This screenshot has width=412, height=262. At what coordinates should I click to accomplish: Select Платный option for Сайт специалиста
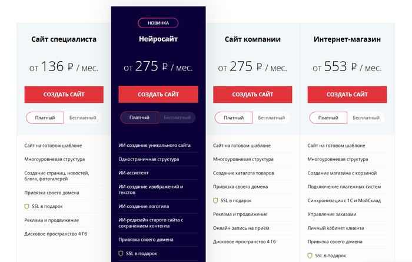45,117
